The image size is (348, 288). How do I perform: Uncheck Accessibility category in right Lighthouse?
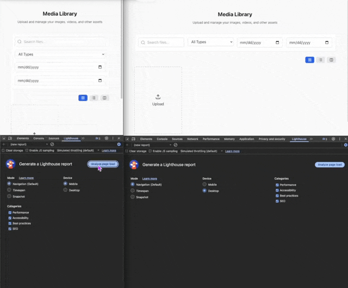[277, 190]
